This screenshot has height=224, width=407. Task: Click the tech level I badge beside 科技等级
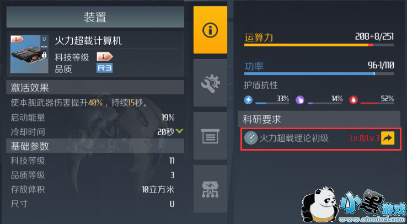pos(105,56)
